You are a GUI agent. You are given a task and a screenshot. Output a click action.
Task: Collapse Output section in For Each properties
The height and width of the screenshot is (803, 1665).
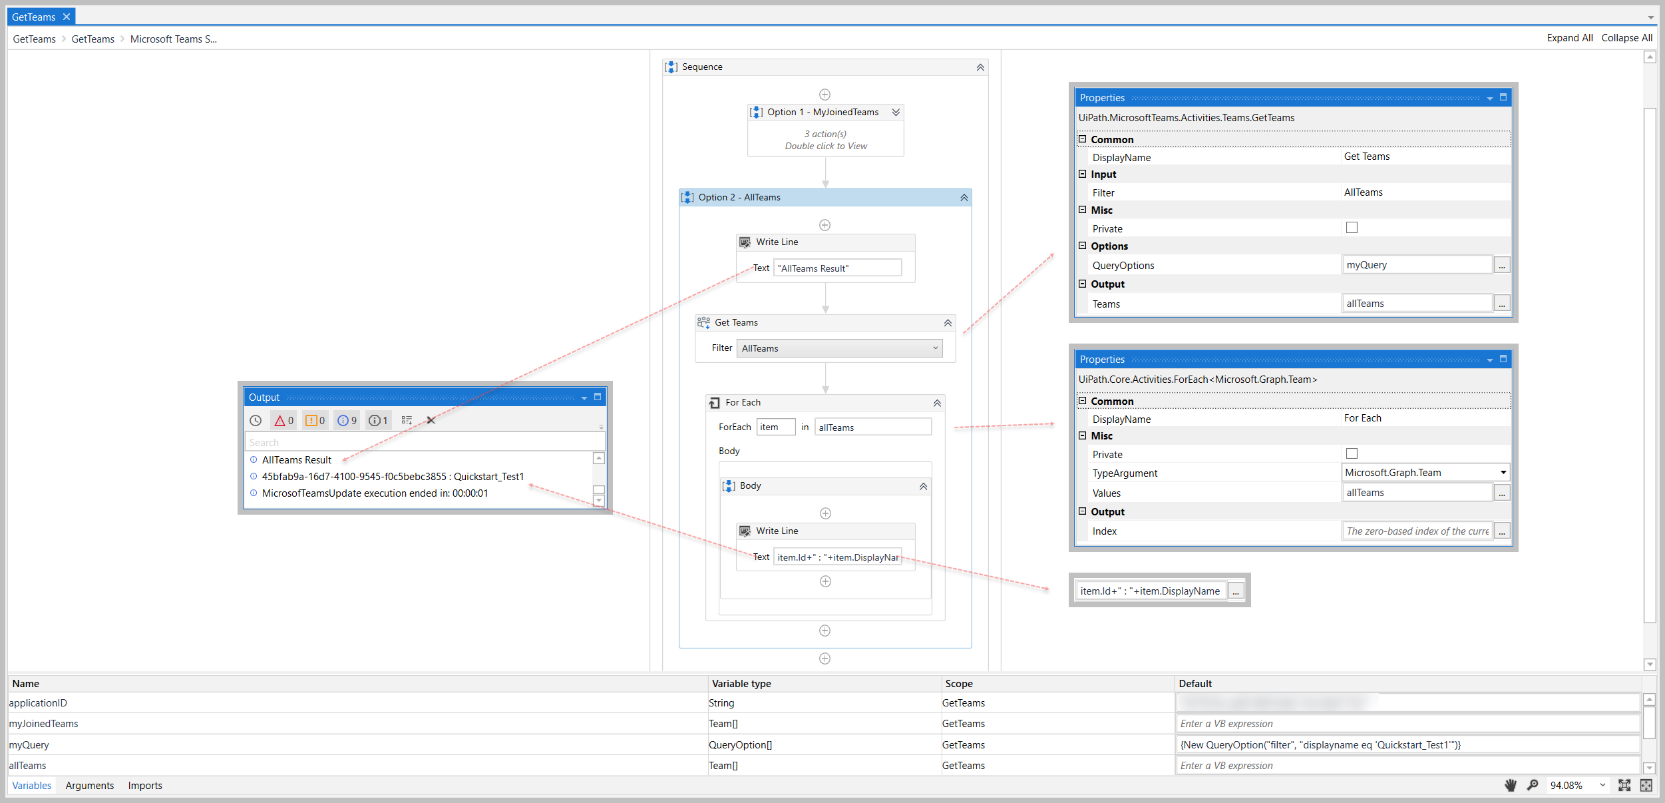[x=1083, y=511]
